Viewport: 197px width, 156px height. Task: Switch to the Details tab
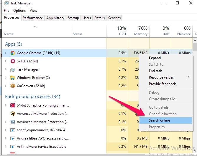click(x=99, y=18)
